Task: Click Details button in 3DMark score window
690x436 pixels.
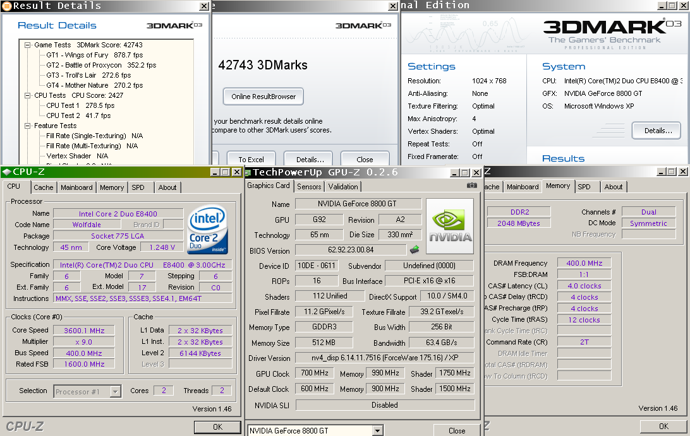Action: pyautogui.click(x=310, y=159)
